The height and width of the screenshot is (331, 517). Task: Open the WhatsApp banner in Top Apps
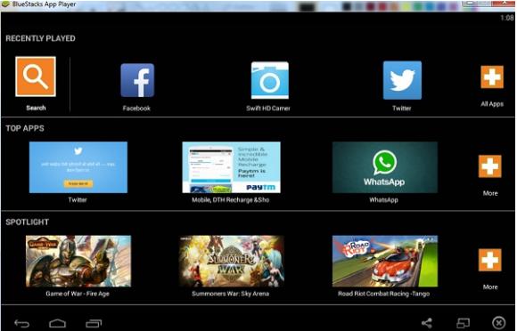[385, 167]
